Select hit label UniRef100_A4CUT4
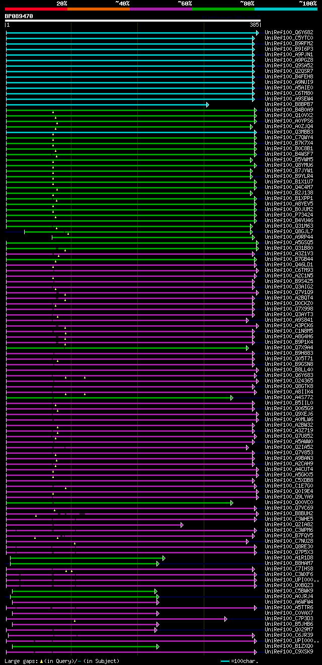Image resolution: width=322 pixels, height=665 pixels. point(289,469)
